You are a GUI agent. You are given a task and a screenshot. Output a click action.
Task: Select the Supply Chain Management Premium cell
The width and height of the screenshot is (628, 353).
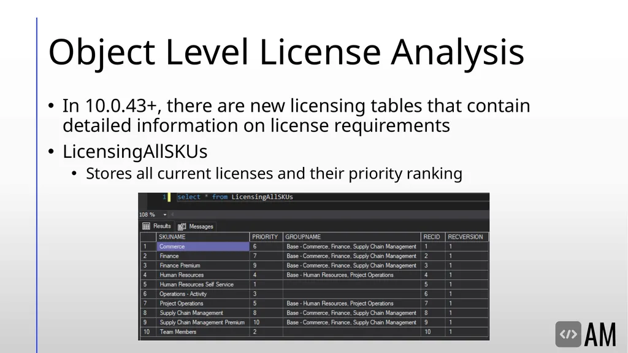pos(202,322)
